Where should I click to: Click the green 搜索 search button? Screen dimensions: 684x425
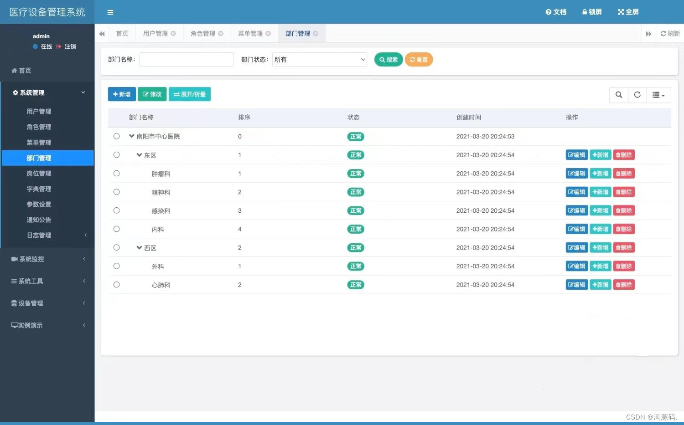point(389,60)
